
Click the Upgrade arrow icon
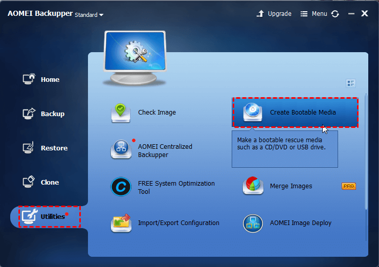260,14
